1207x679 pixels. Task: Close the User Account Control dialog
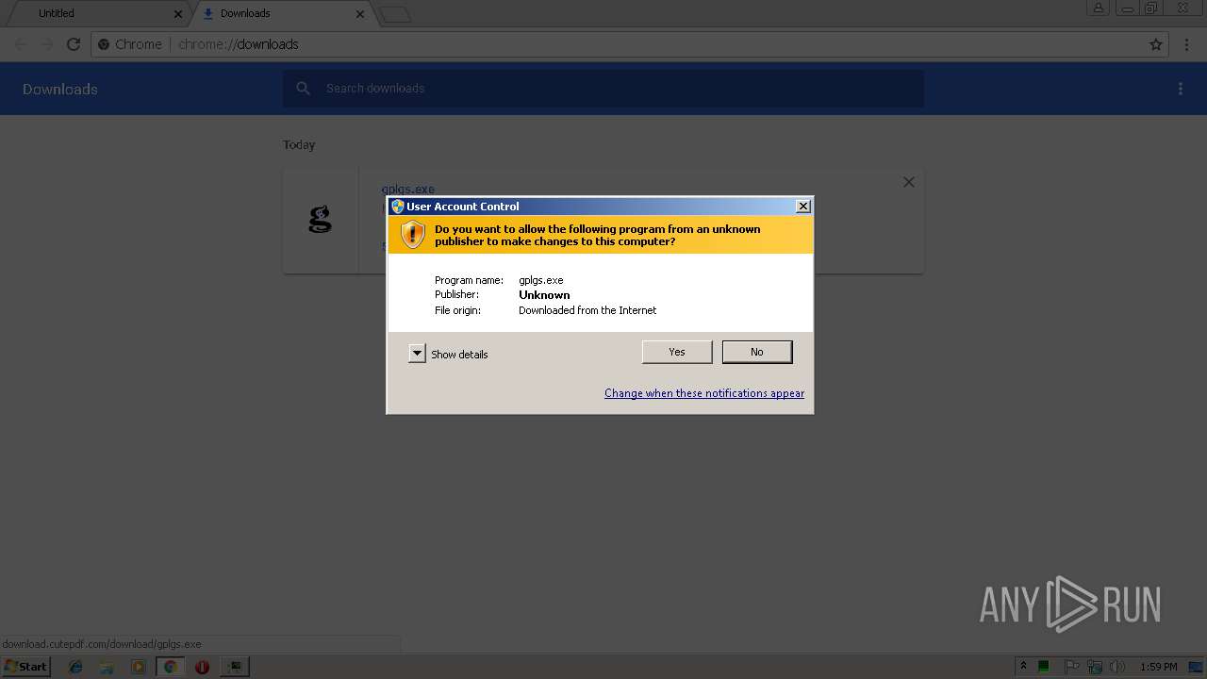click(x=803, y=207)
